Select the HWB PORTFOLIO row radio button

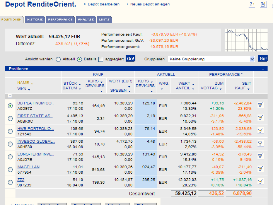[10, 131]
